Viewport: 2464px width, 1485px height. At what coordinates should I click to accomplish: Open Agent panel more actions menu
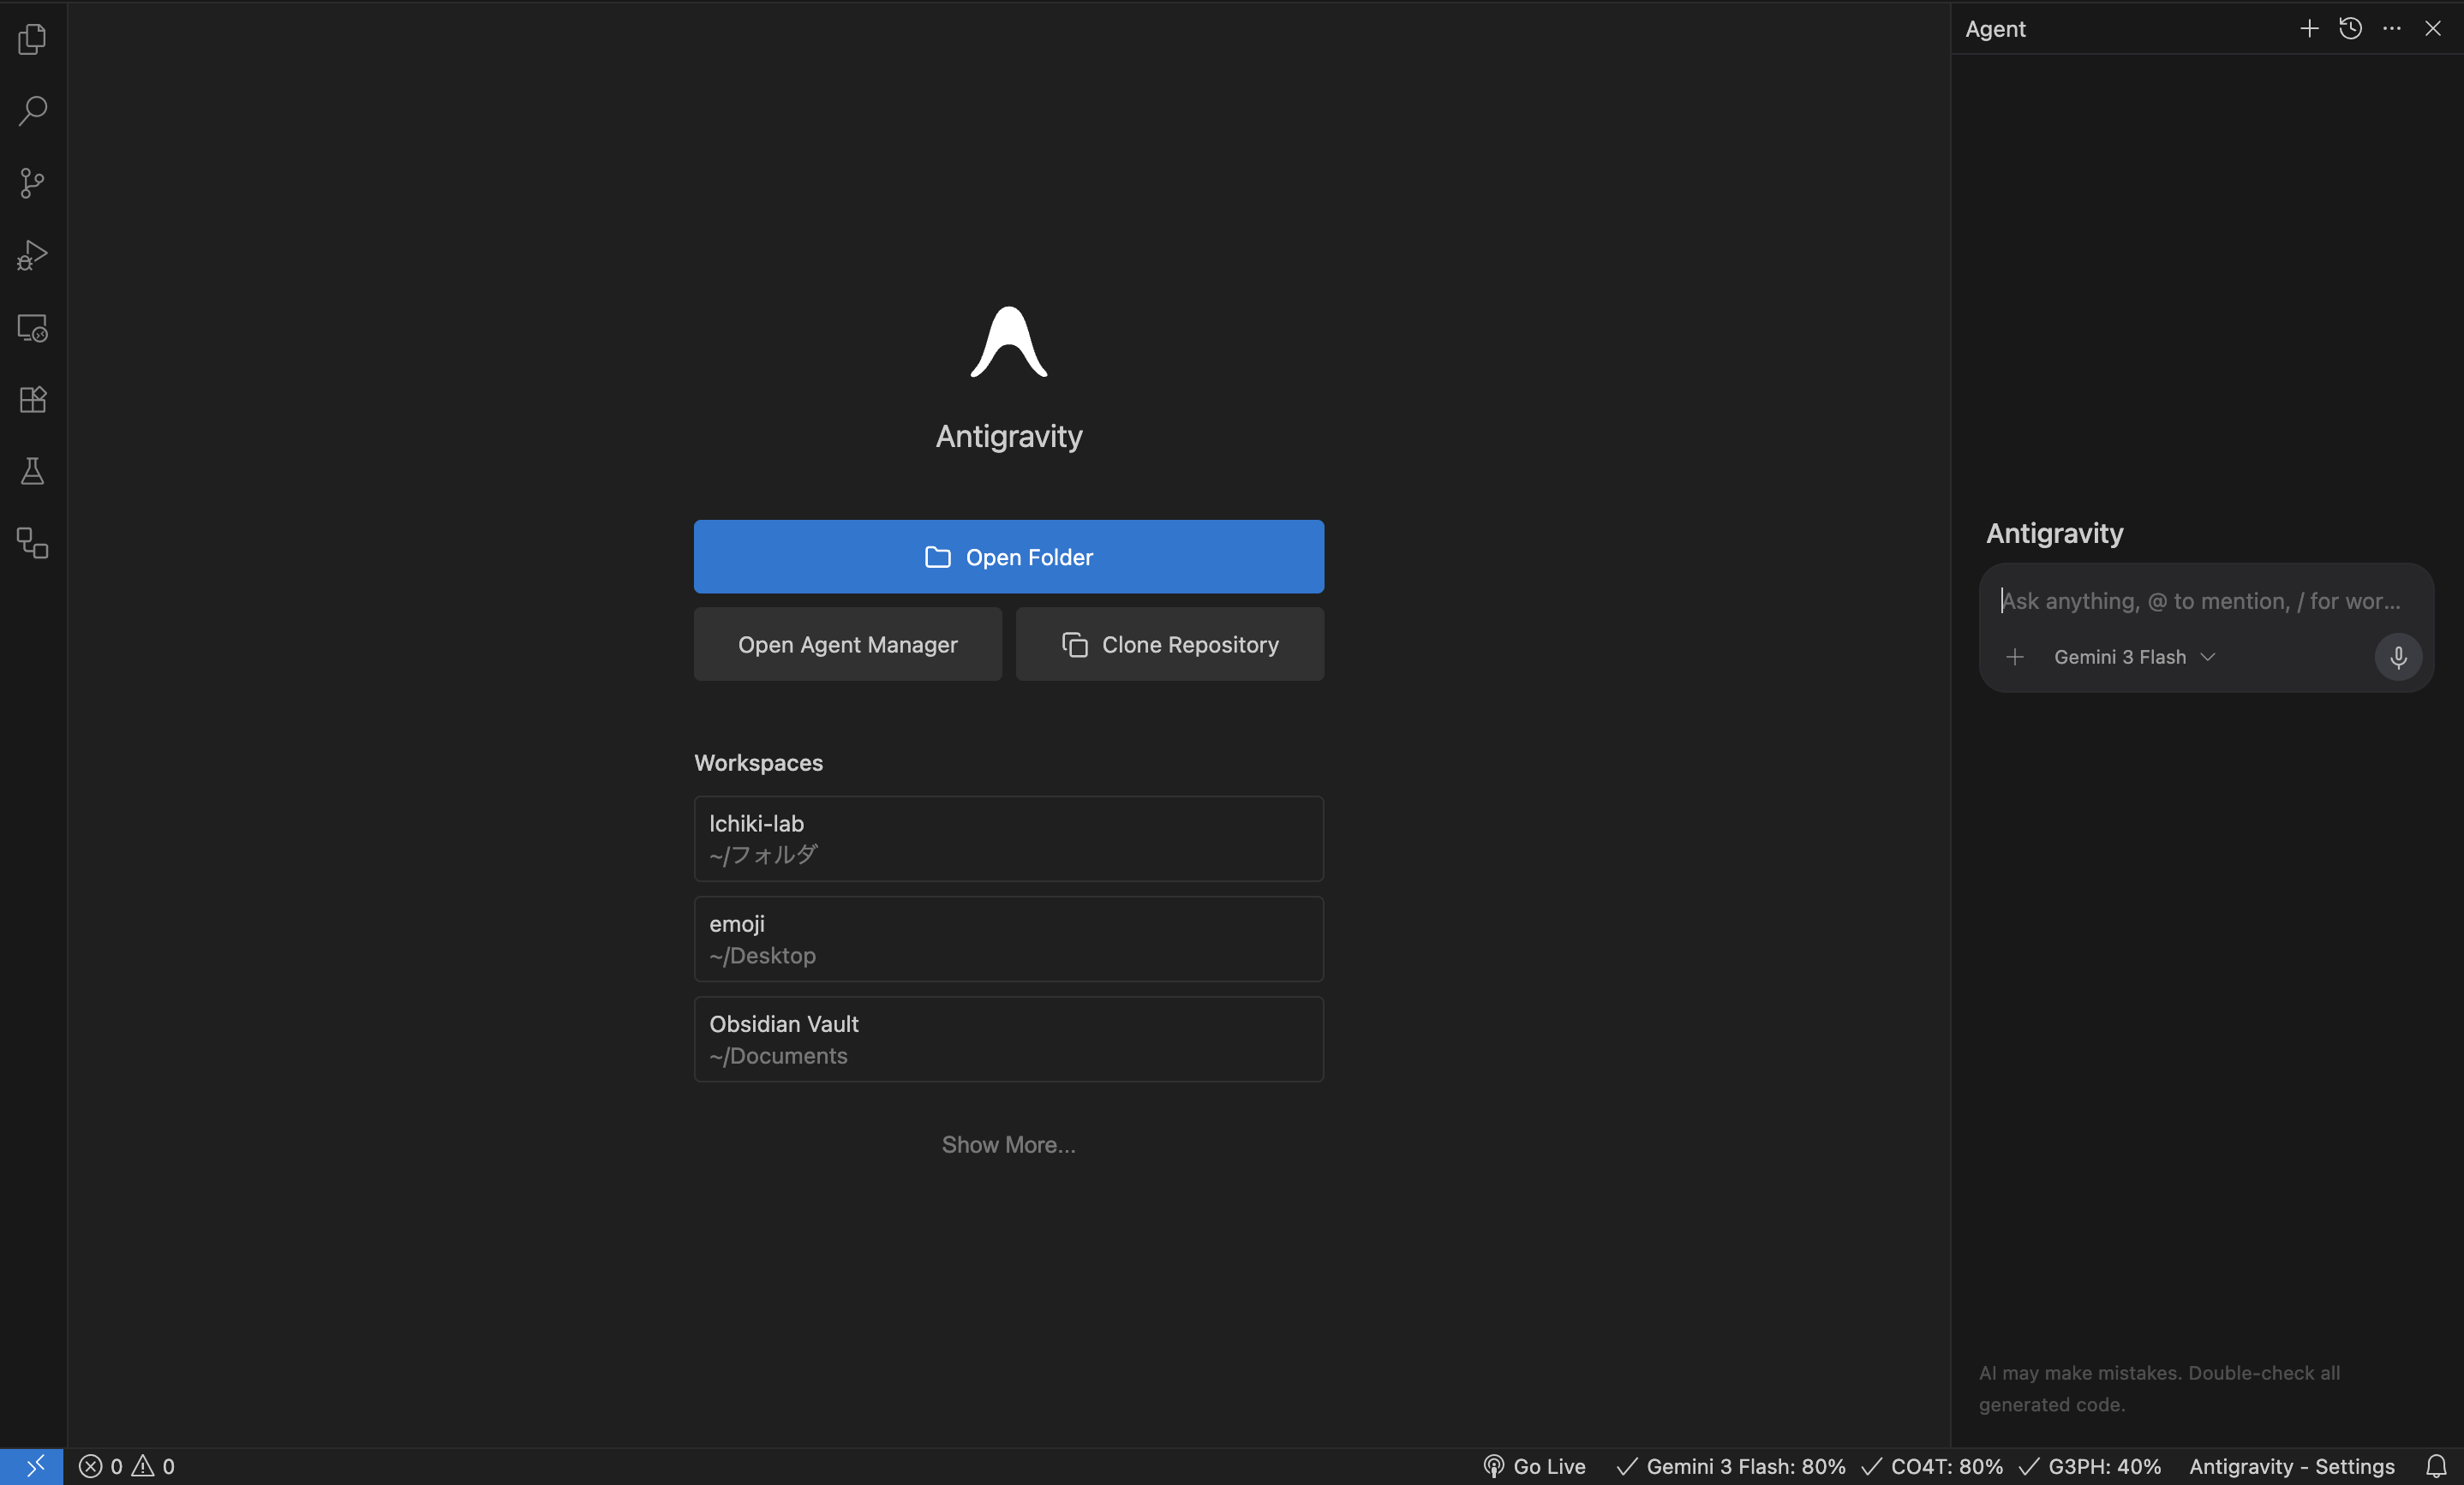2391,28
